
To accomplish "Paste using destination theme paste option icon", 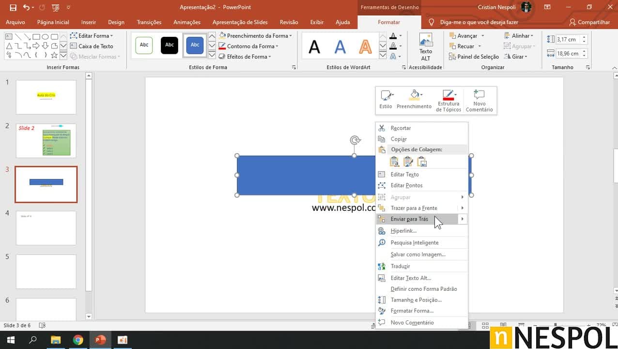I will click(394, 162).
